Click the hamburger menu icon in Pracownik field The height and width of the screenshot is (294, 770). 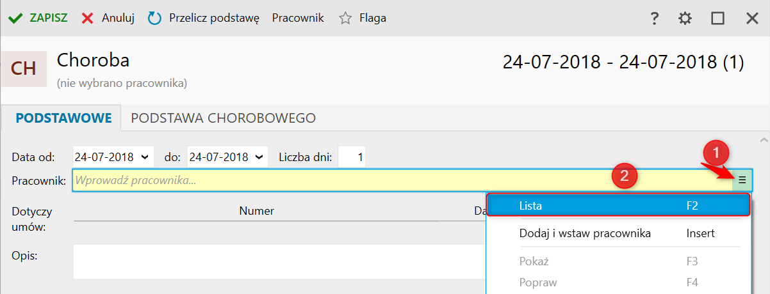pos(742,180)
